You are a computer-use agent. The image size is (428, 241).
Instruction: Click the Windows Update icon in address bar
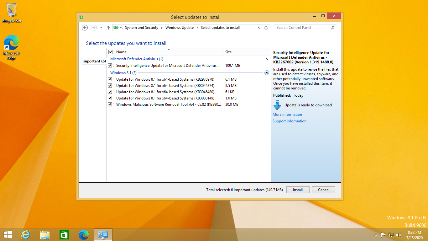tap(116, 28)
